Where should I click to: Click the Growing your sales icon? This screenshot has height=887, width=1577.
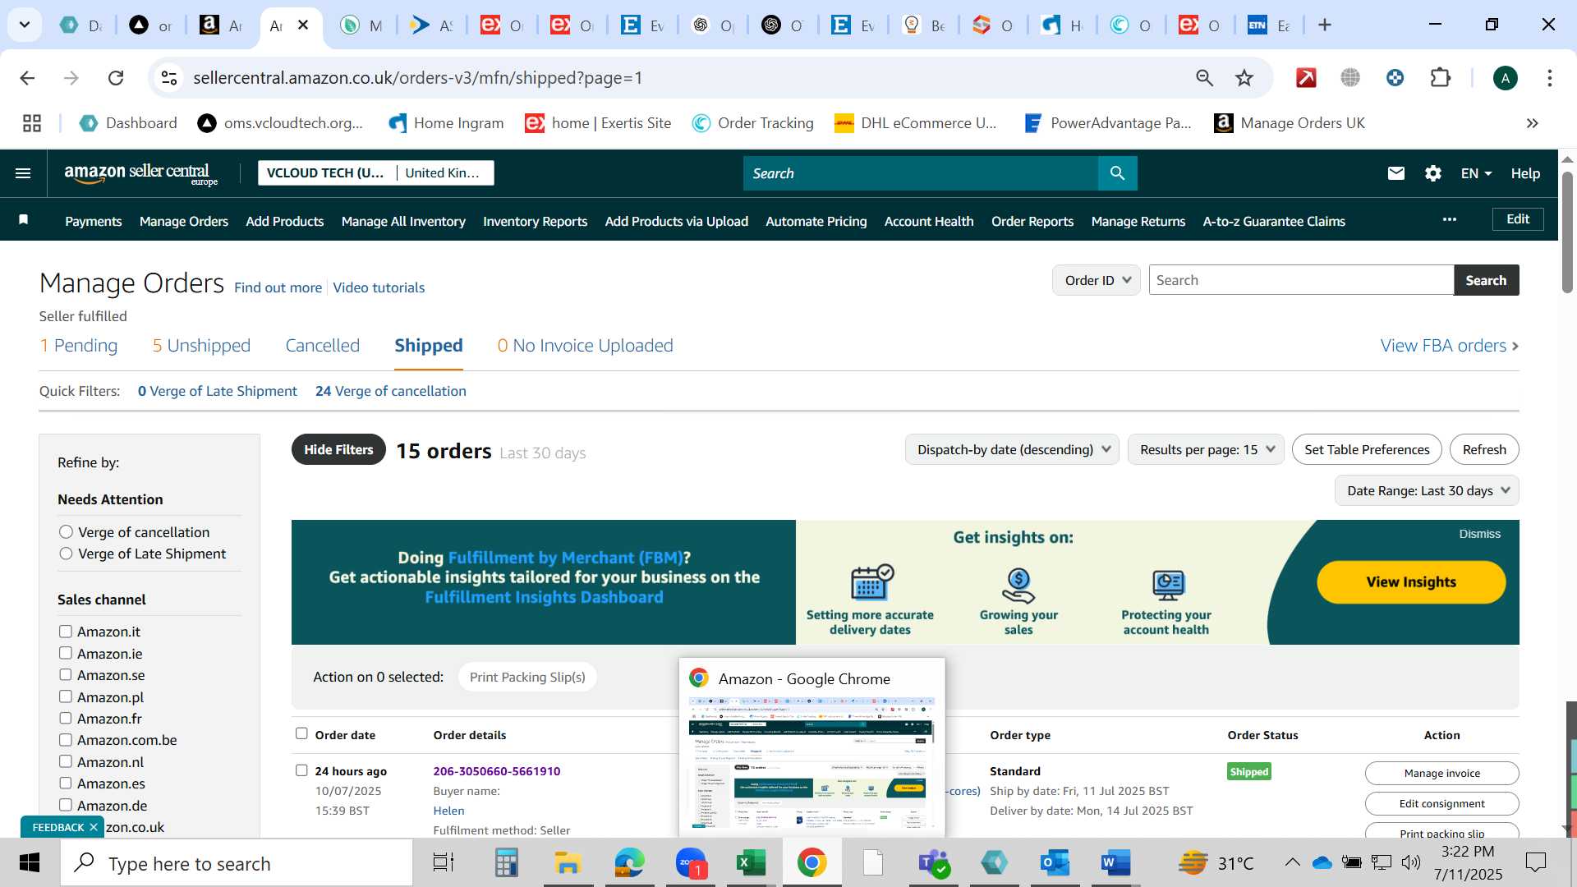(1018, 586)
